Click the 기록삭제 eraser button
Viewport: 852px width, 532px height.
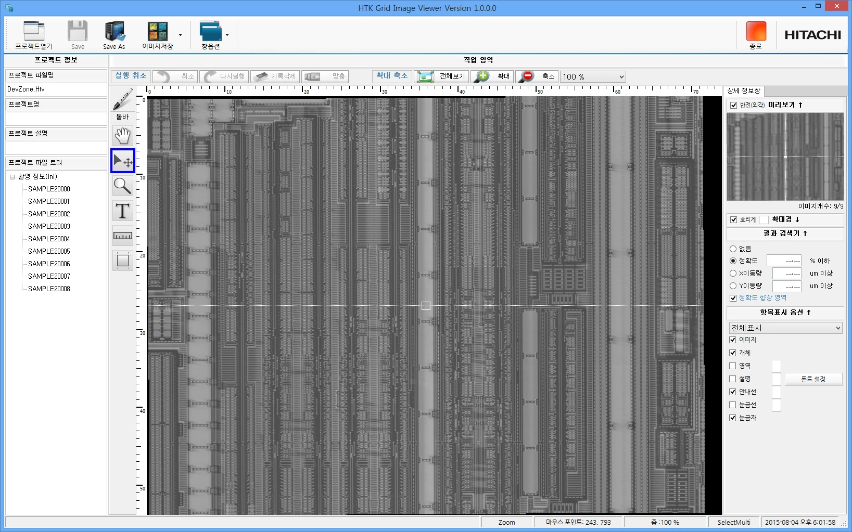[275, 76]
